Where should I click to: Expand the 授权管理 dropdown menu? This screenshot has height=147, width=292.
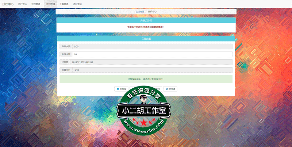coord(36,4)
